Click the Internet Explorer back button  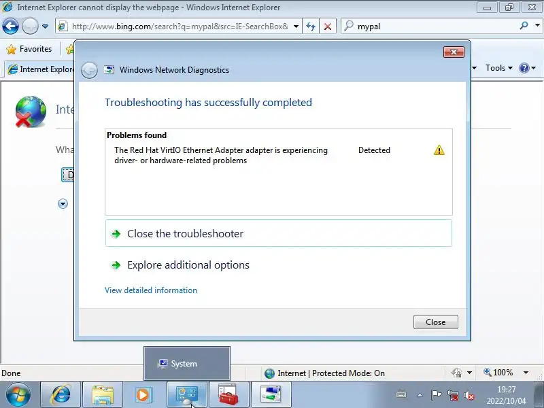pyautogui.click(x=10, y=26)
